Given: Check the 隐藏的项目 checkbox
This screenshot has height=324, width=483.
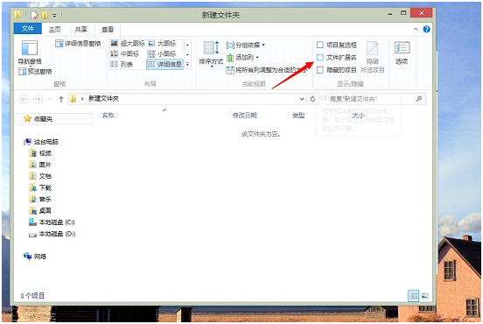Looking at the screenshot, I should (x=320, y=70).
